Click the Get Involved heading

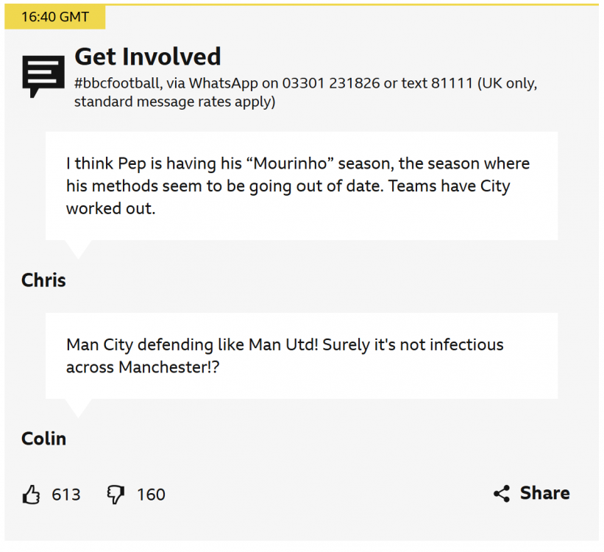147,57
